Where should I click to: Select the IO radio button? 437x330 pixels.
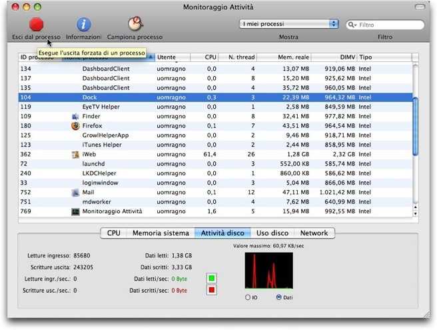(248, 297)
